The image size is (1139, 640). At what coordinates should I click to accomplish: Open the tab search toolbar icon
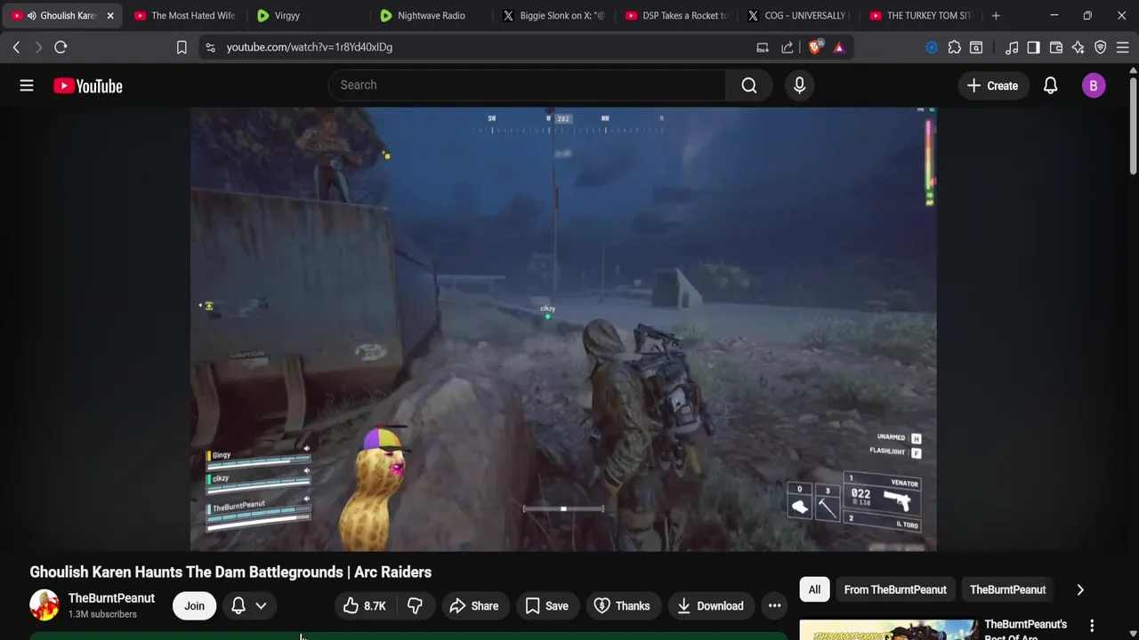(x=976, y=47)
